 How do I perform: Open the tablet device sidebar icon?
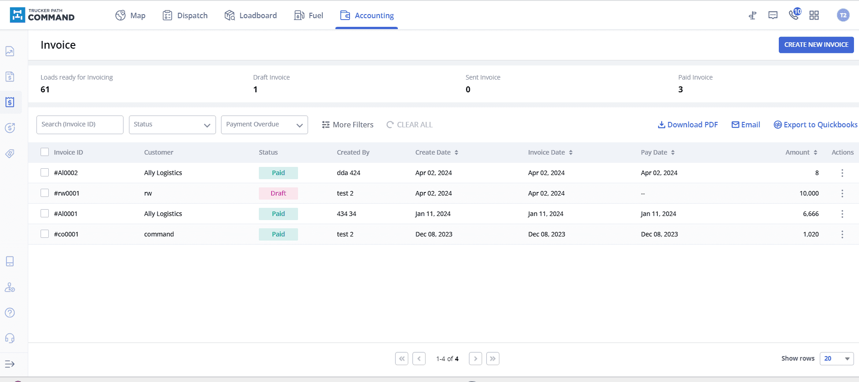10,261
